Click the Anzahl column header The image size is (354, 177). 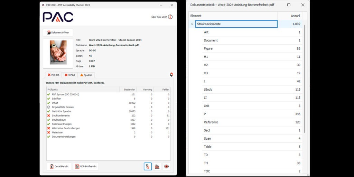coord(290,16)
